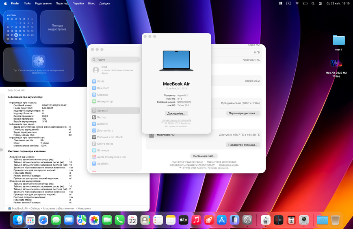Open Calendar showing 22 in the Dock
Viewport: 353px width, 229px height.
pos(132,220)
